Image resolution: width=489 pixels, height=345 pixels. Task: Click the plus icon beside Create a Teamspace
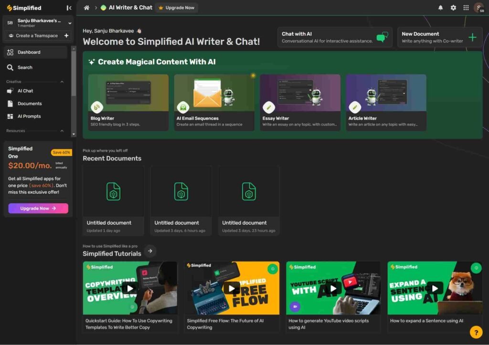(x=66, y=35)
